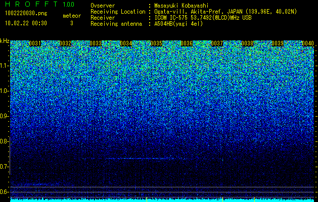Click the cyan signal level bar at bottom
Screen dimensions: 318x202
pos(162,200)
